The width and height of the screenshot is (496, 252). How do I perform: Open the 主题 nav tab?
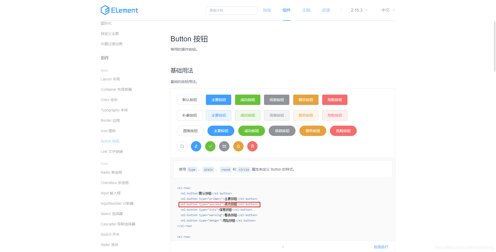[x=306, y=10]
